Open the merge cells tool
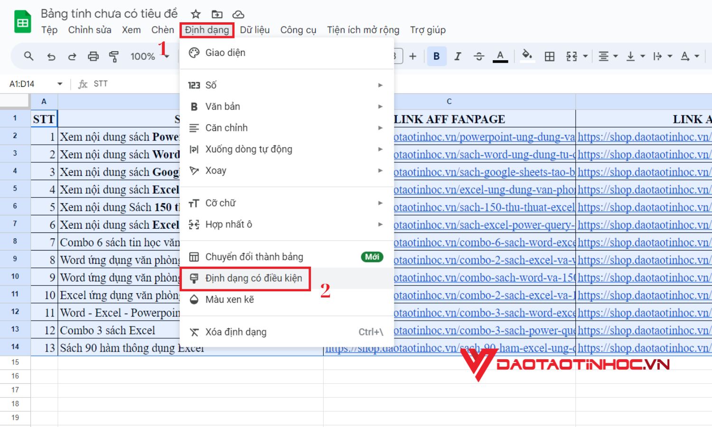The height and width of the screenshot is (427, 712). [572, 56]
